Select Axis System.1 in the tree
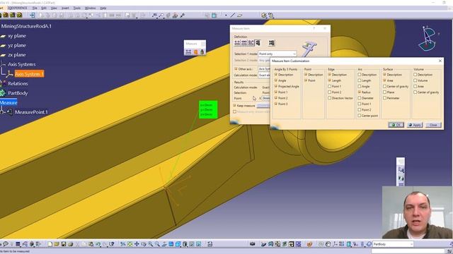This screenshot has width=453, height=254. pyautogui.click(x=29, y=74)
